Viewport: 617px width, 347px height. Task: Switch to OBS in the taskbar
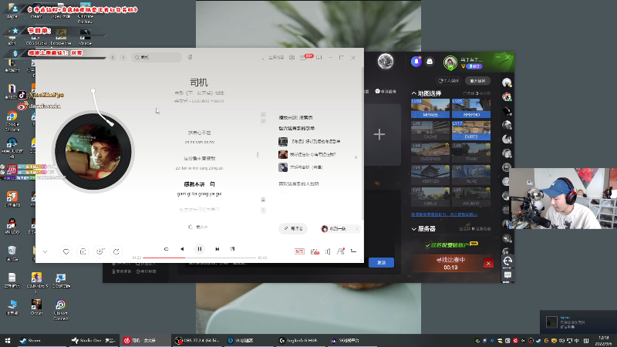tap(197, 341)
